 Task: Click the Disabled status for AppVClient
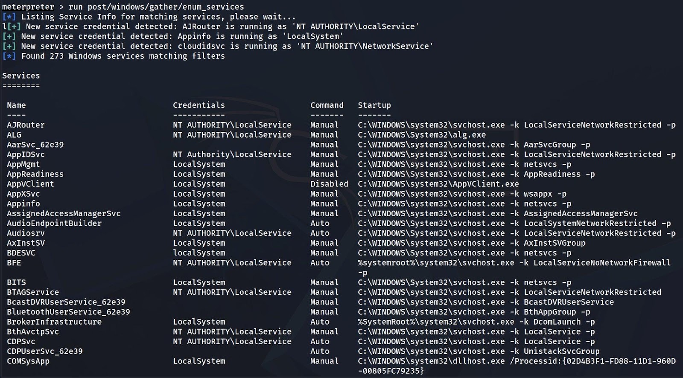click(329, 184)
